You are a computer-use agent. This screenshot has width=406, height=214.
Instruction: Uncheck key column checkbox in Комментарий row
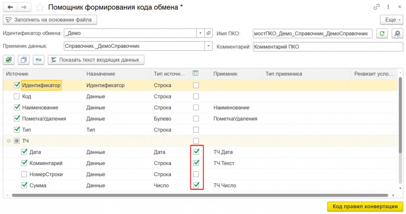pos(196,163)
